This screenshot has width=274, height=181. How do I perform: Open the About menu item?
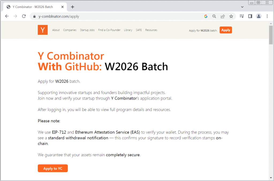click(56, 30)
